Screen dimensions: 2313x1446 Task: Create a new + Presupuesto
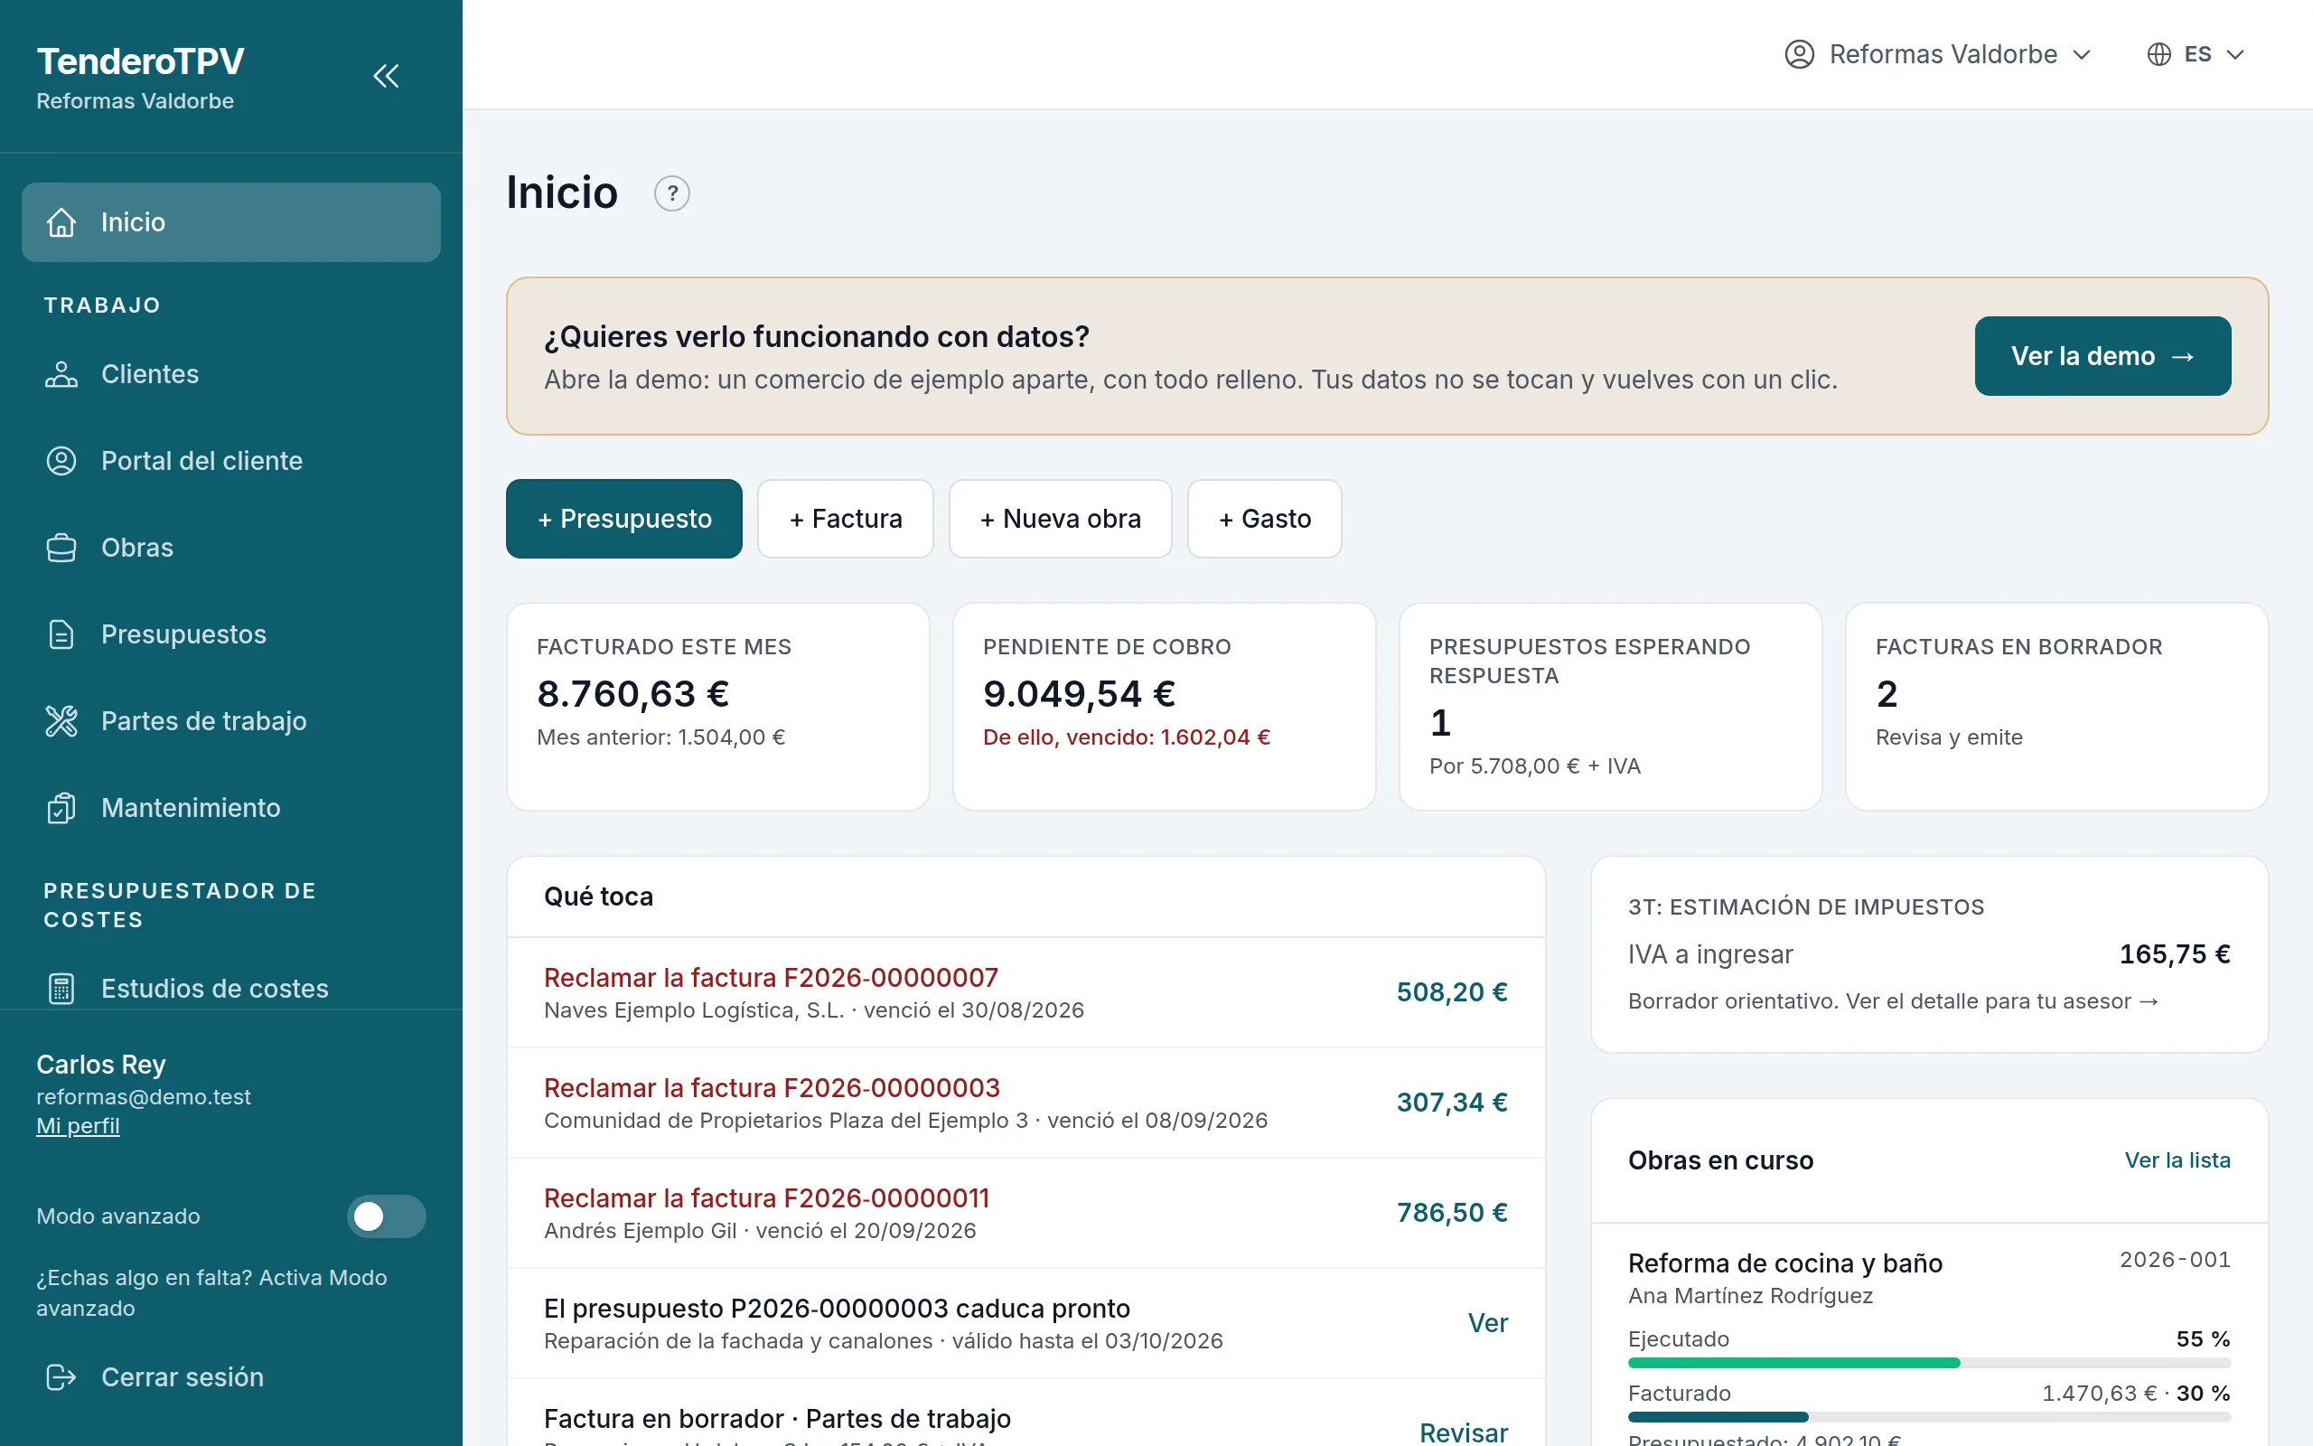[624, 519]
